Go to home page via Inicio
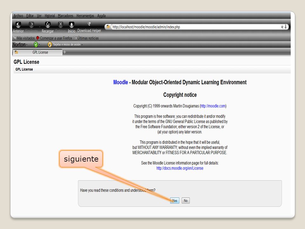 coord(71,27)
